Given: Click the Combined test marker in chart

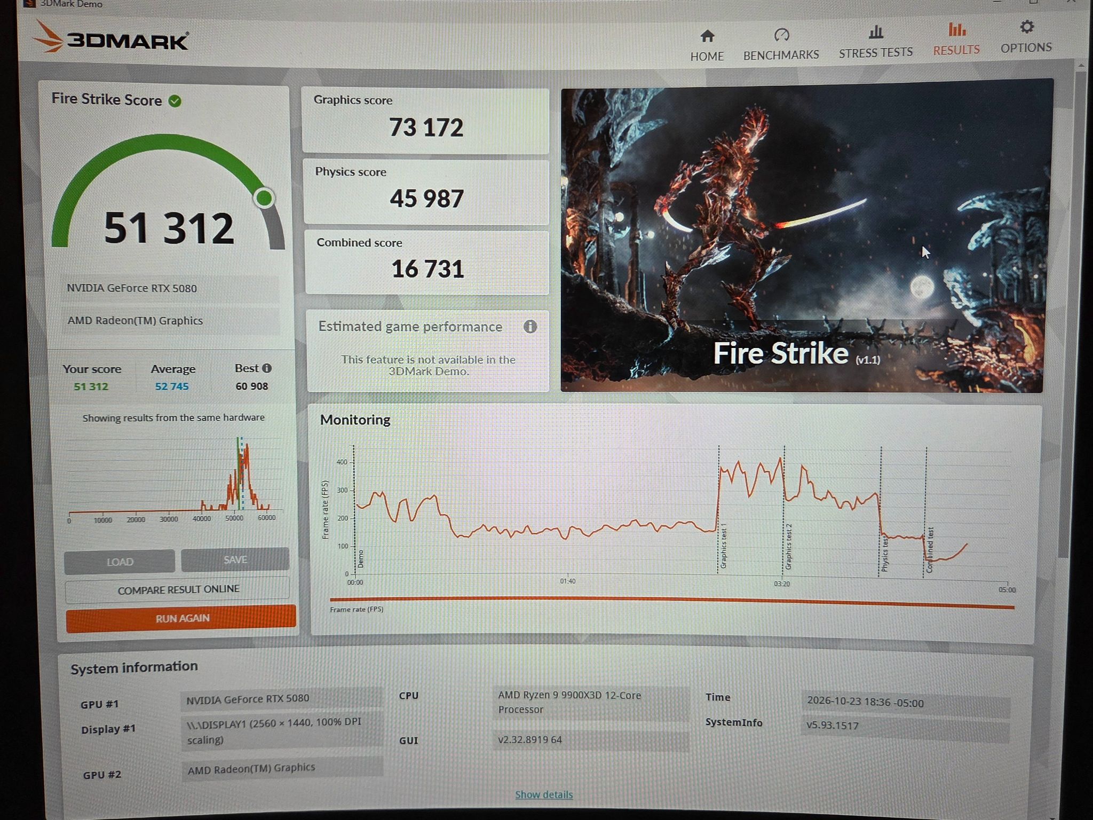Looking at the screenshot, I should [x=929, y=550].
